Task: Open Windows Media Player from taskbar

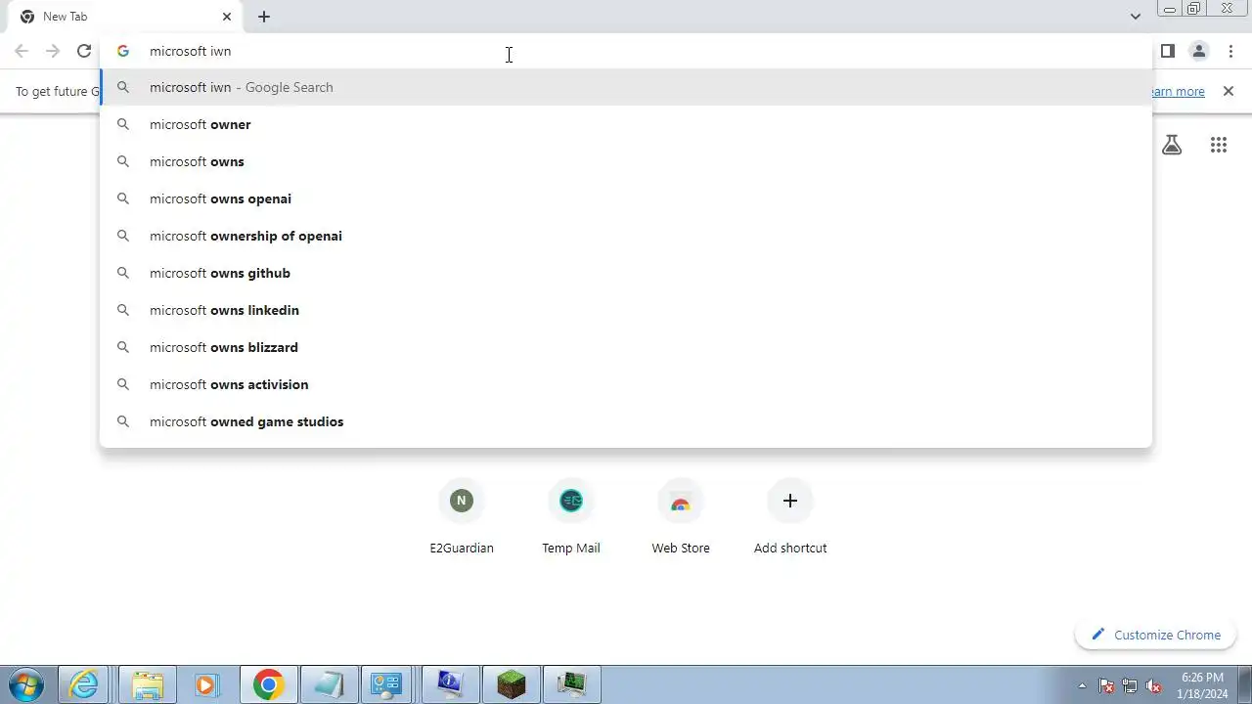Action: click(206, 684)
